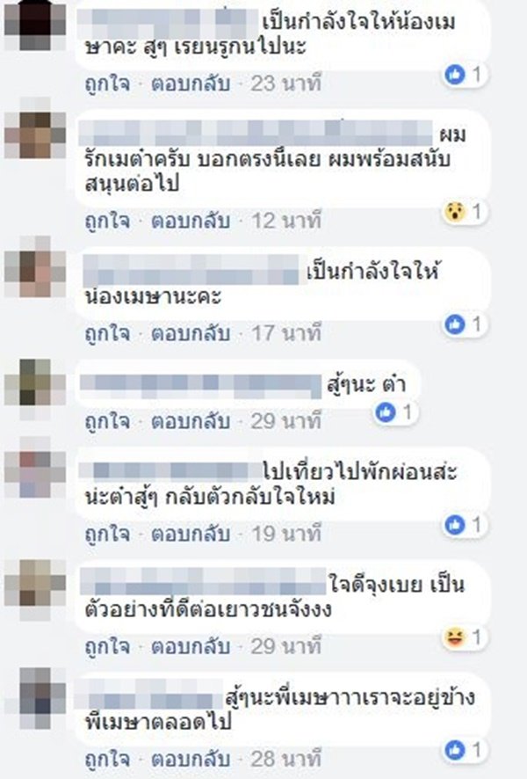Reply to the ใจดีจุงเบย comment with ตอบกลับ
This screenshot has height=779, width=527.
click(x=191, y=646)
